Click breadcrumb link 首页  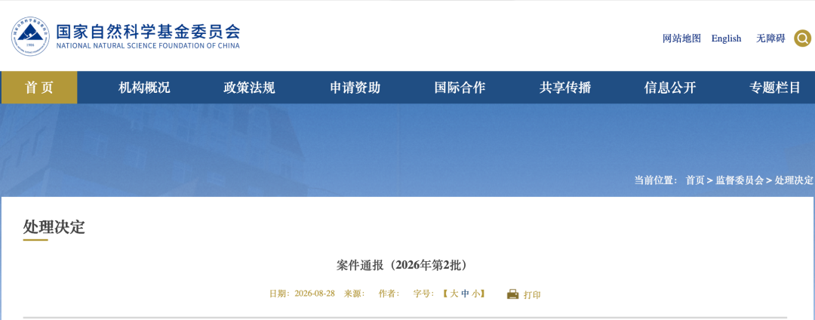pos(695,180)
